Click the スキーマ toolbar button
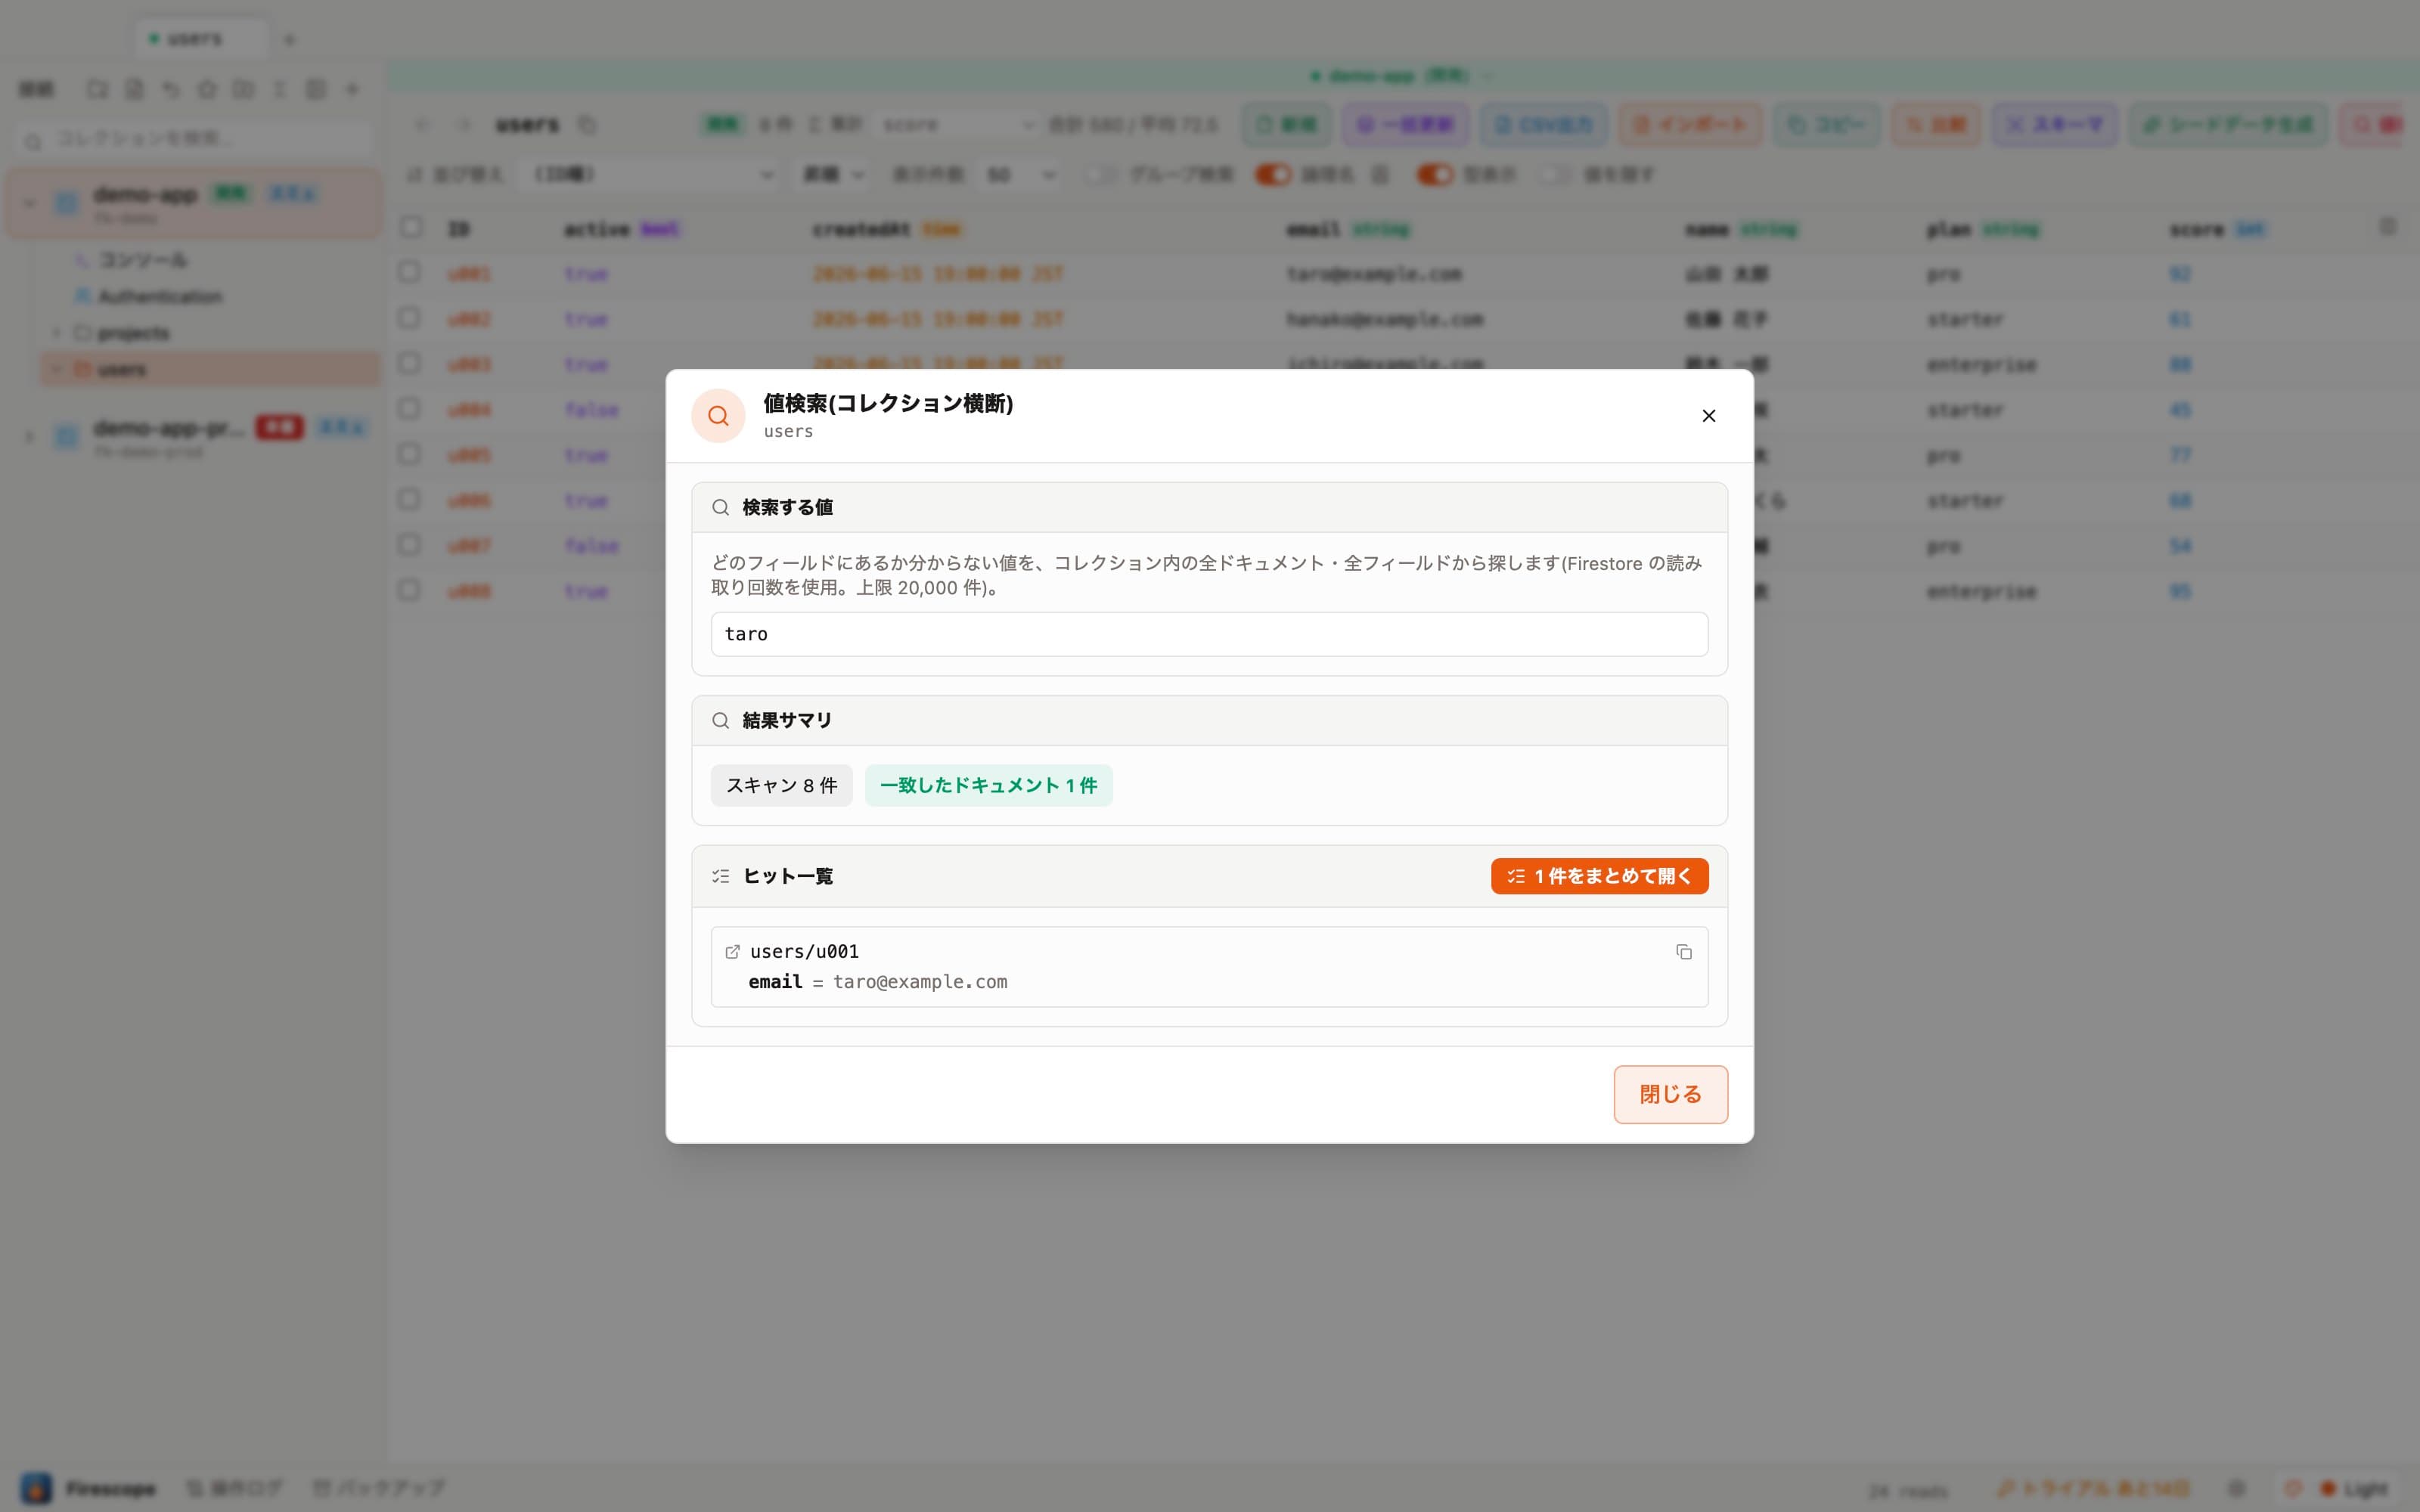 pos(2054,125)
